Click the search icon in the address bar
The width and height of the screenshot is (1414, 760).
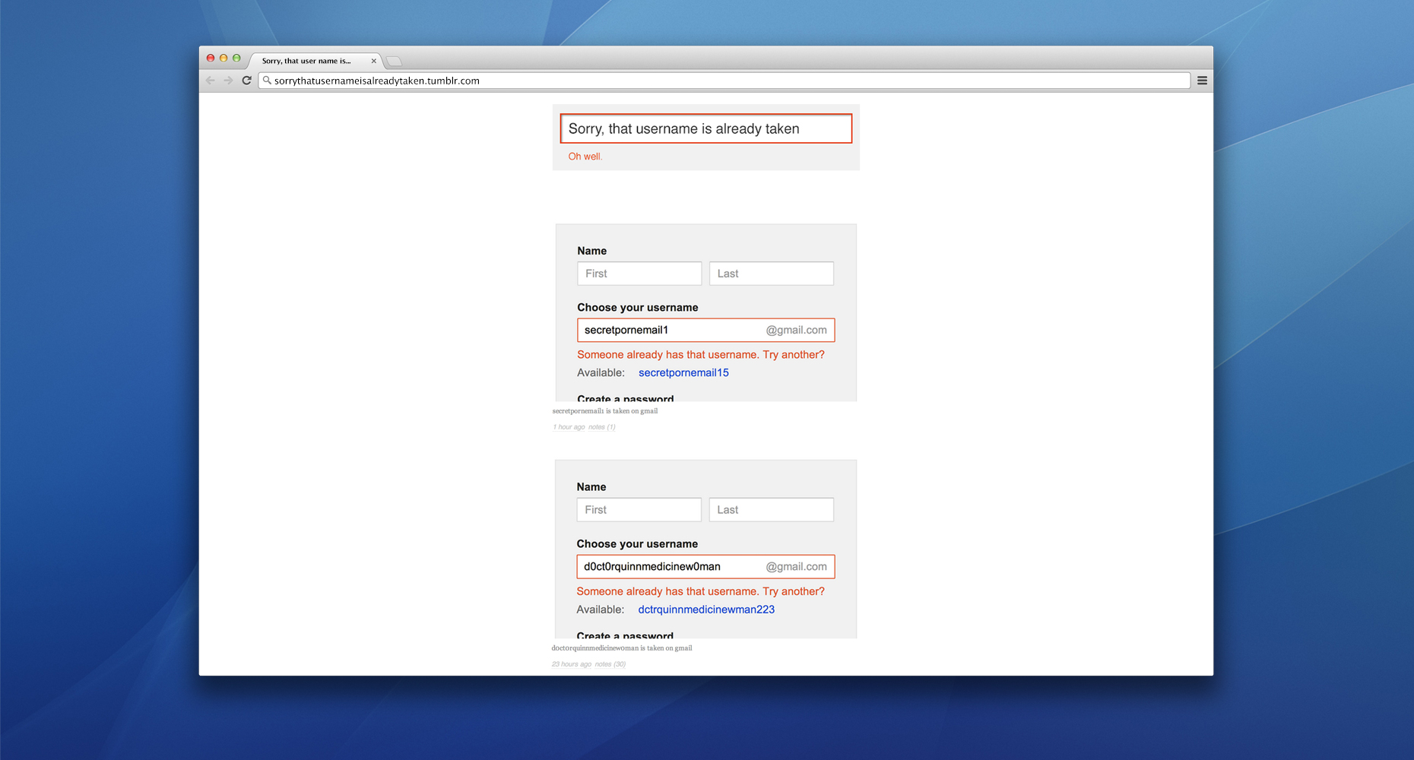point(267,81)
